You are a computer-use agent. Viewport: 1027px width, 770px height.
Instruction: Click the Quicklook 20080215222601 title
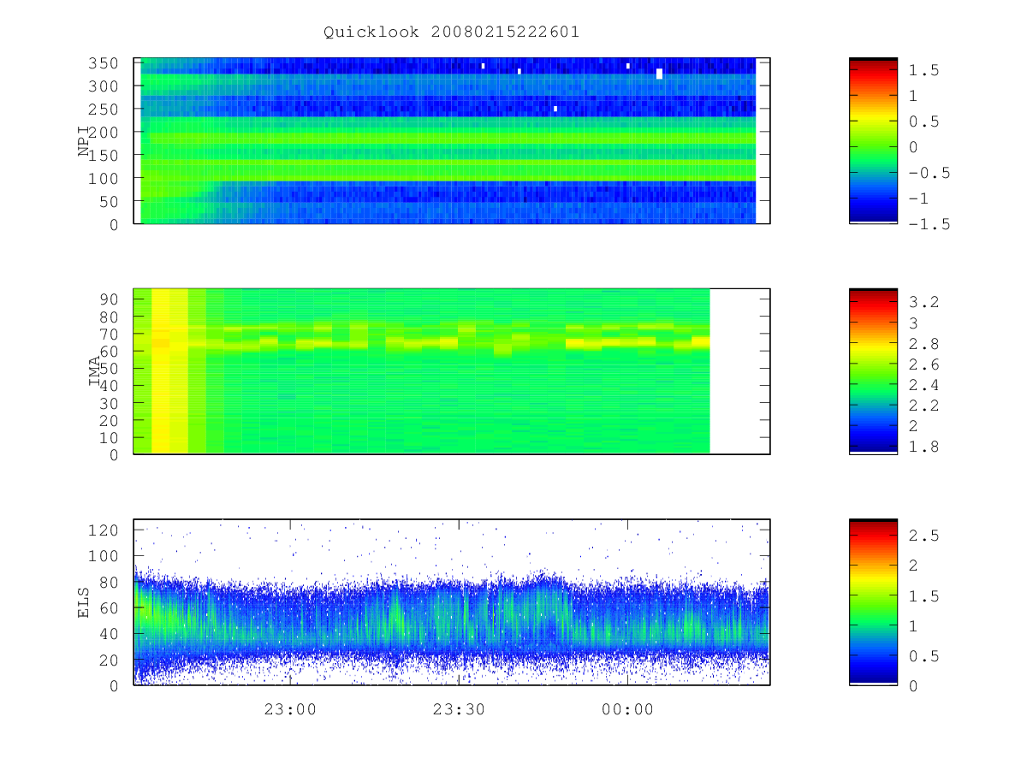click(451, 33)
